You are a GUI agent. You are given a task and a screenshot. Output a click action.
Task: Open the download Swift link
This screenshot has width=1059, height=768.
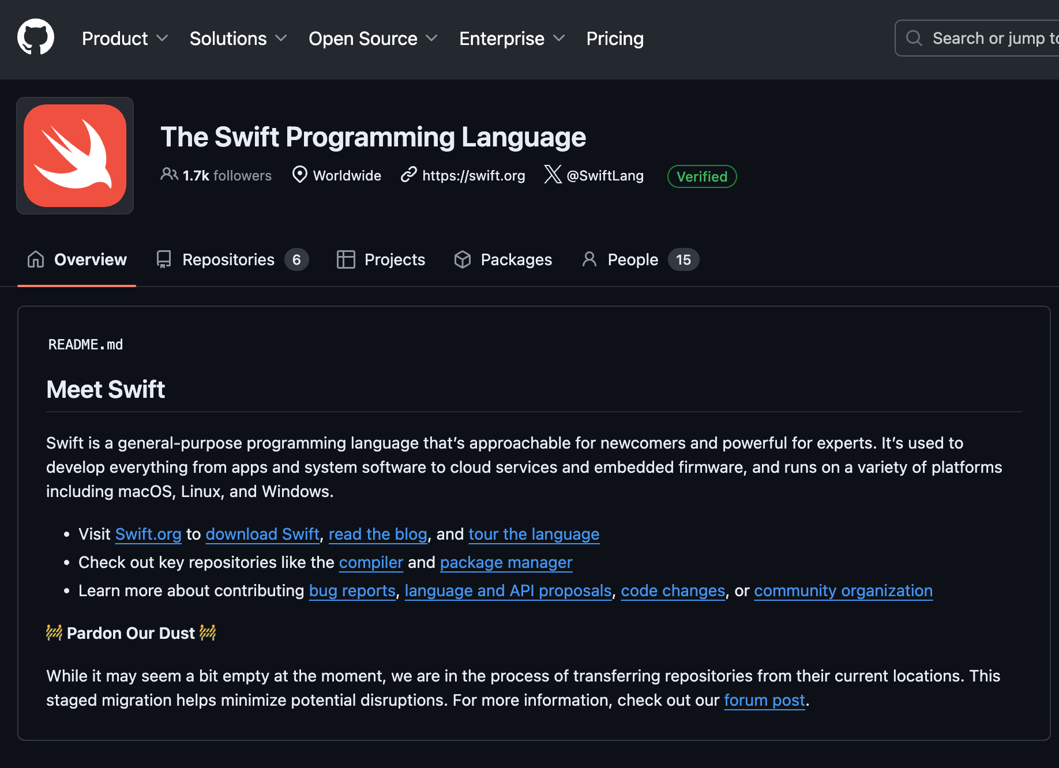(262, 534)
